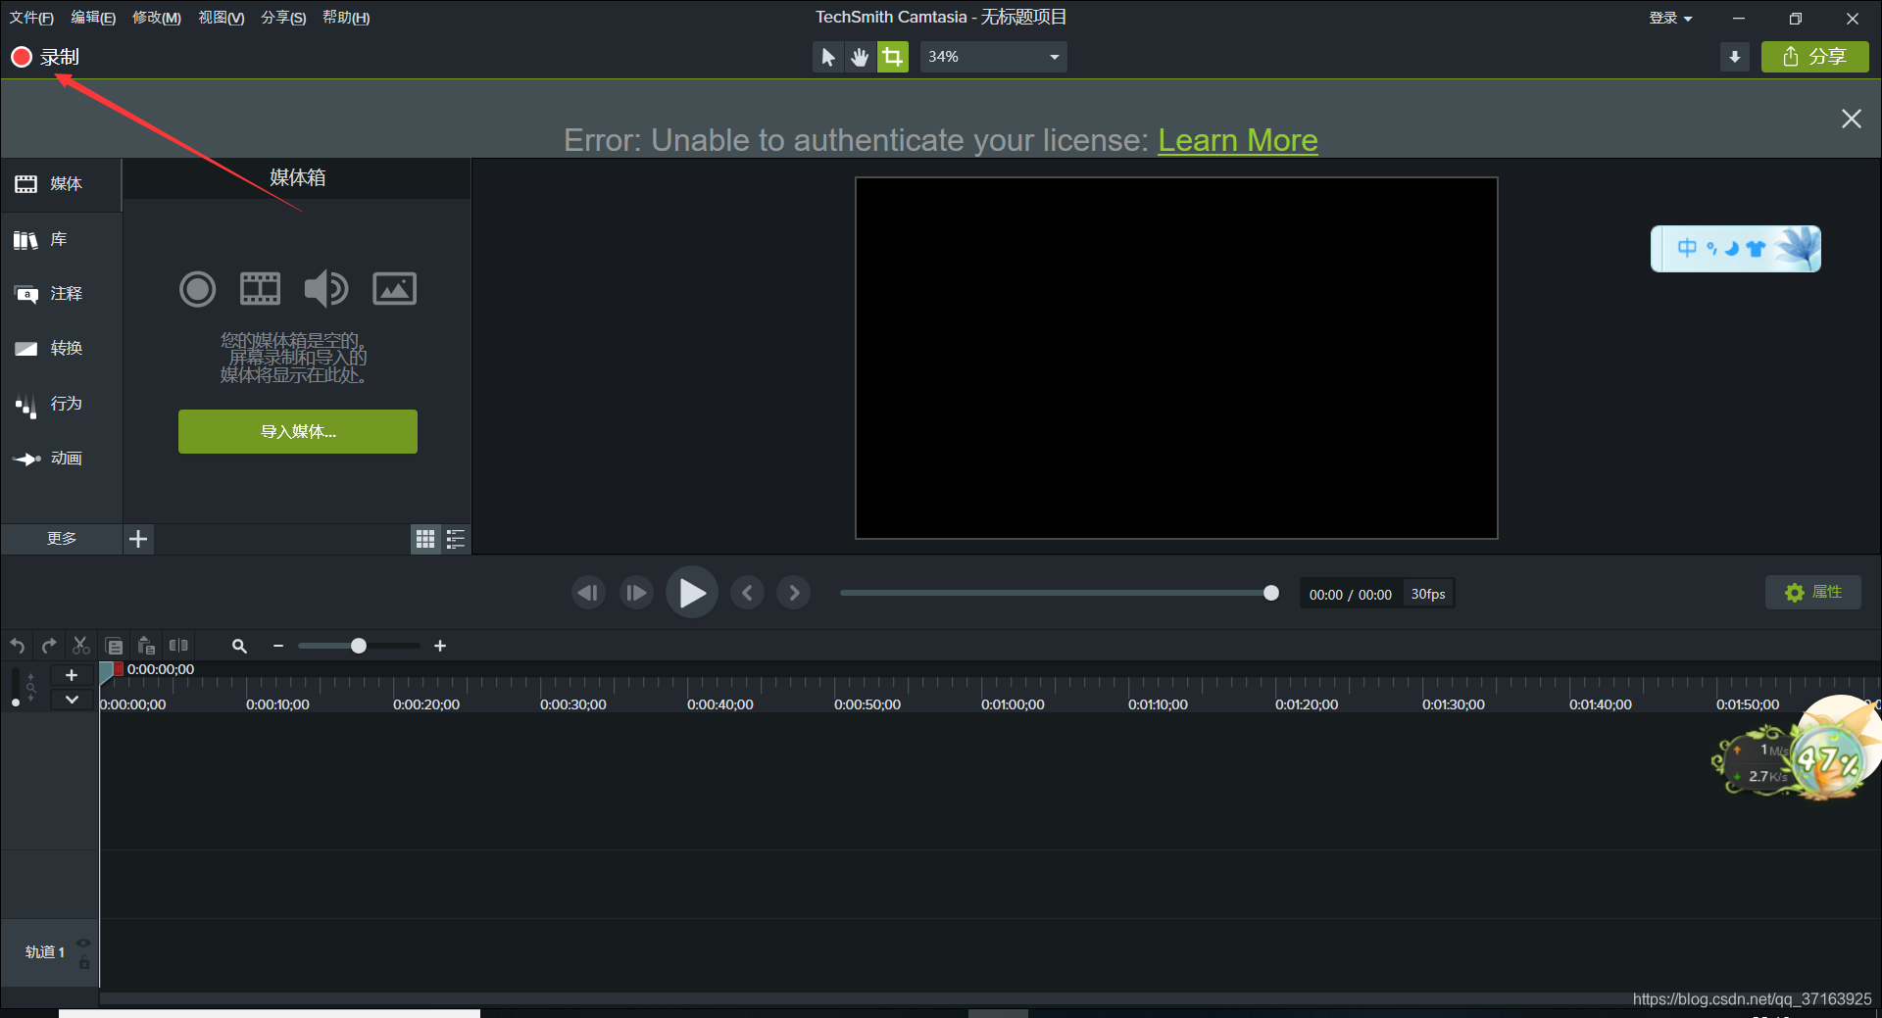The image size is (1882, 1018).
Task: Click the download arrow icon beside Share
Action: [1735, 57]
